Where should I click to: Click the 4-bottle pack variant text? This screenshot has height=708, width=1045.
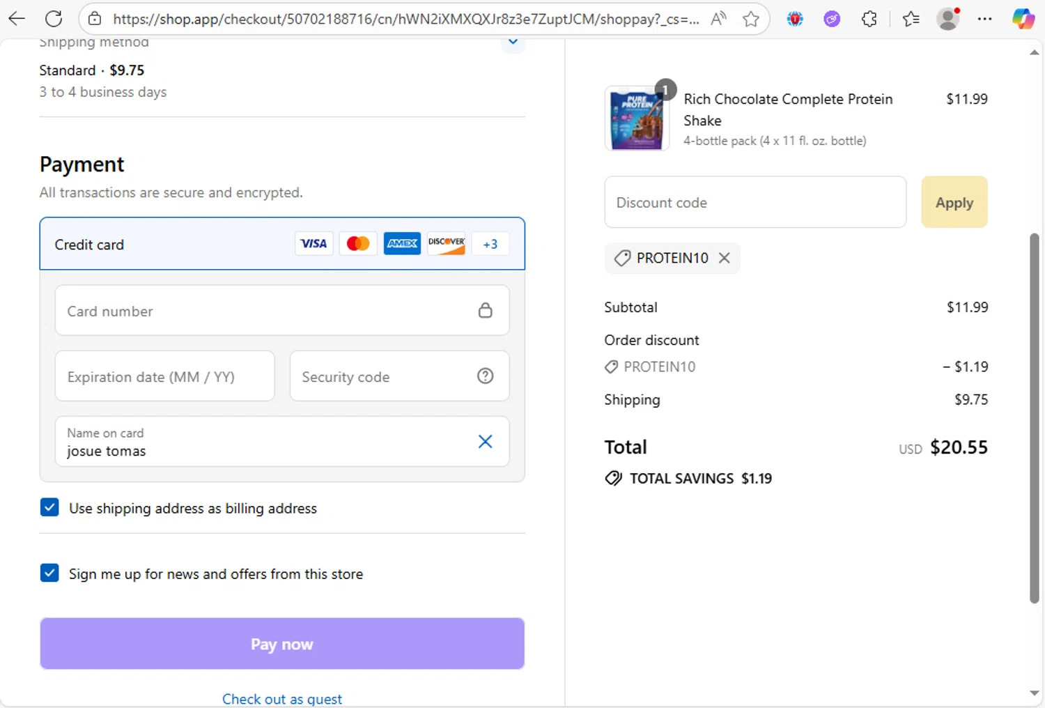775,141
